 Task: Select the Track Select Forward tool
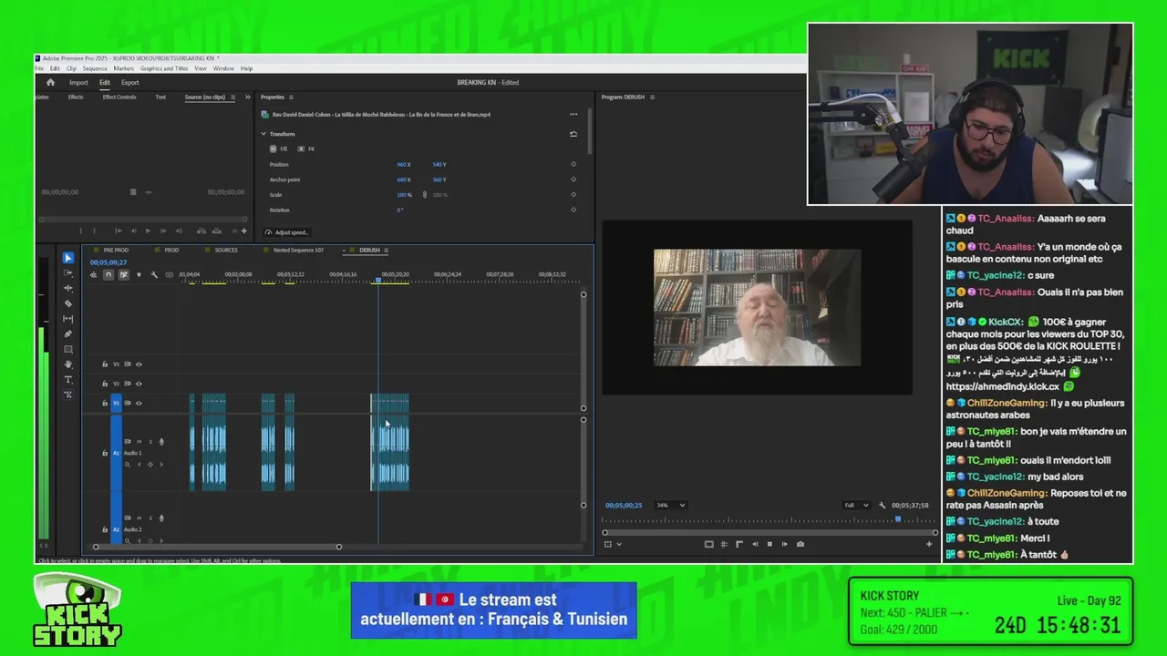coord(68,273)
